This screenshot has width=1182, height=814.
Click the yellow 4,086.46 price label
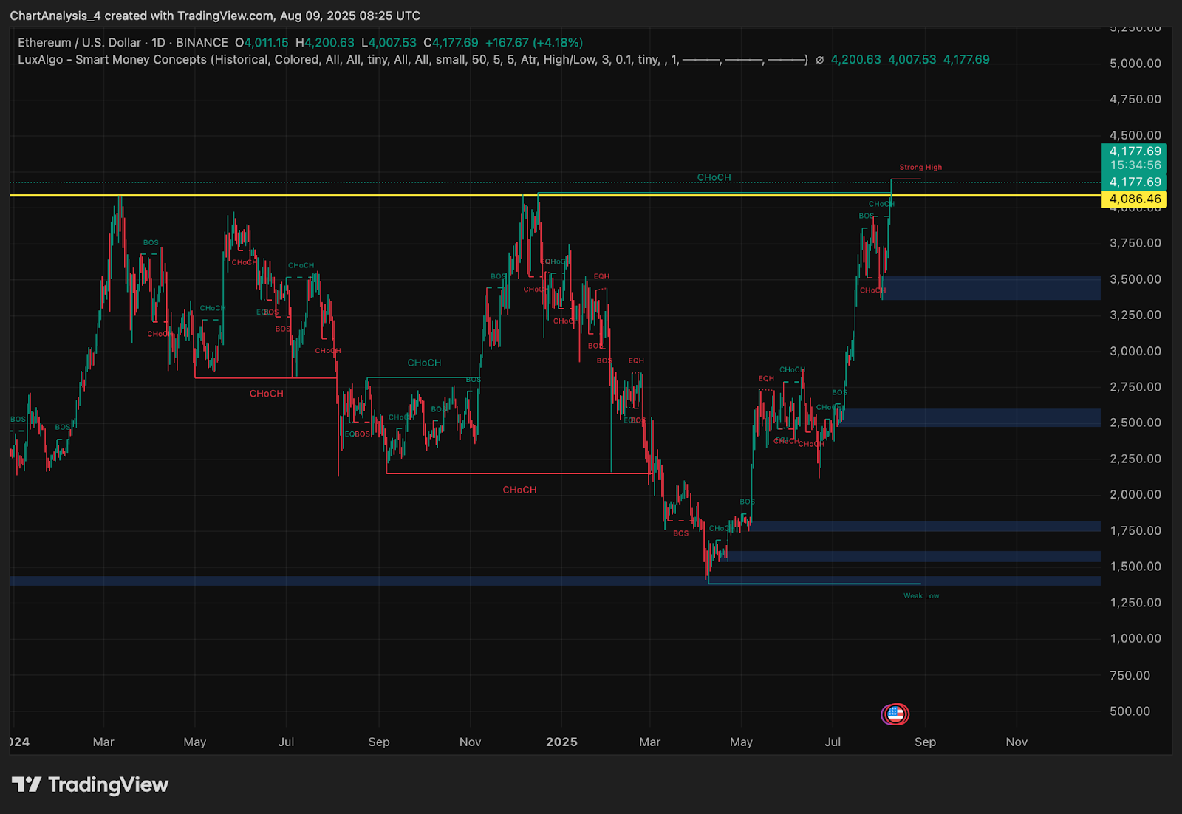(1135, 199)
